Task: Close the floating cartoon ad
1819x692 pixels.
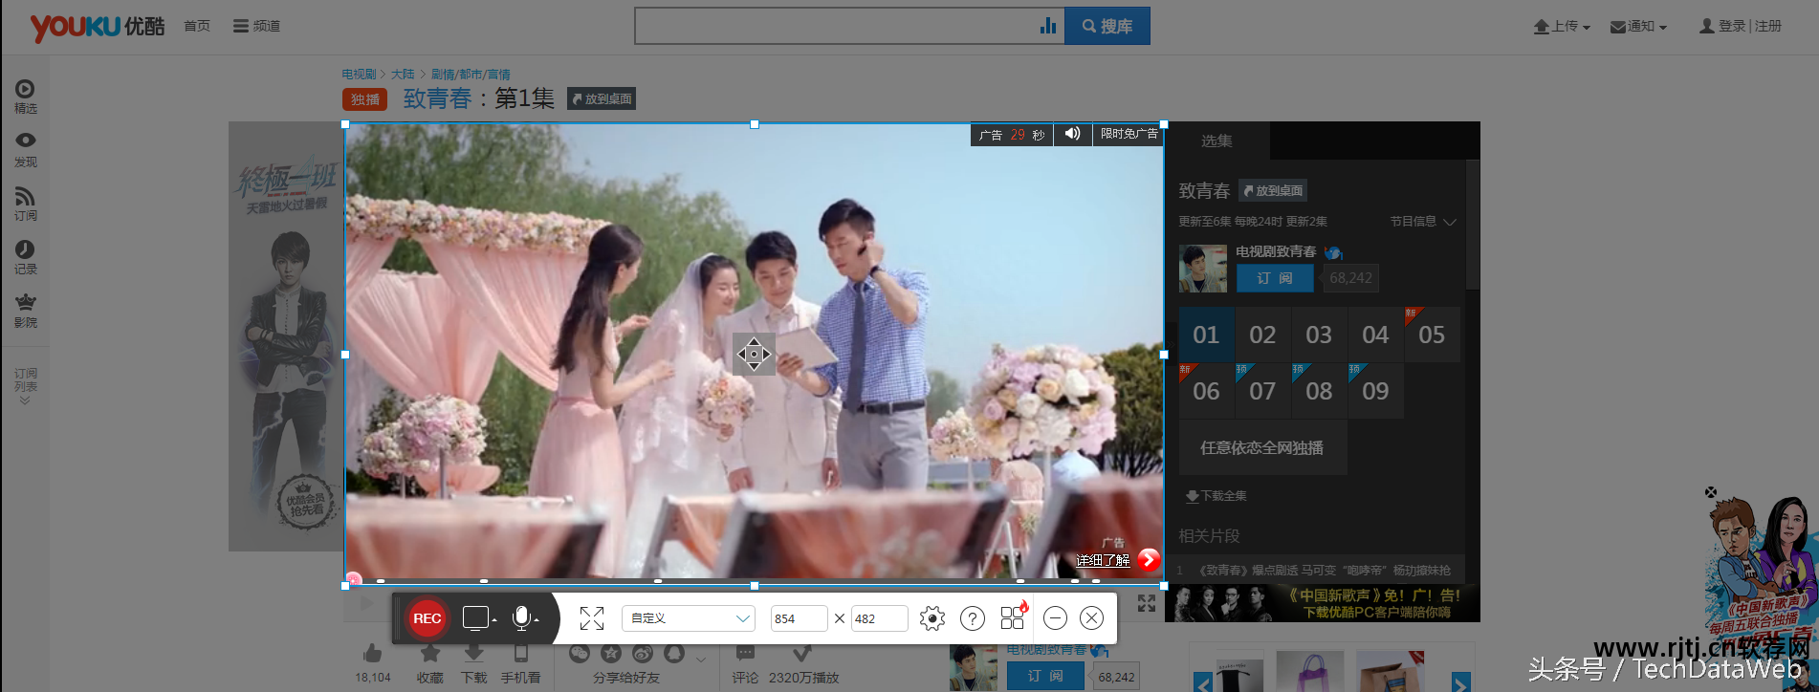Action: [x=1710, y=492]
